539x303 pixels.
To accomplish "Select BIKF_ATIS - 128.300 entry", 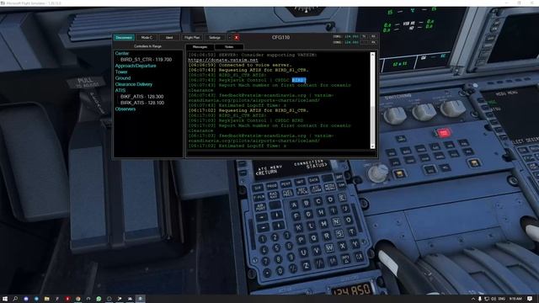I will 142,97.
